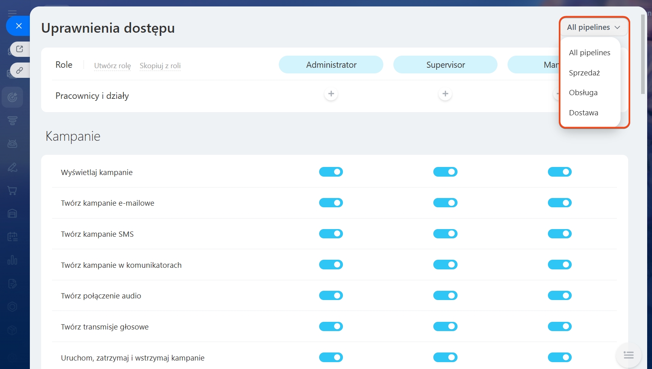Add employees to Administrator role plus icon
This screenshot has height=369, width=652.
pos(331,94)
